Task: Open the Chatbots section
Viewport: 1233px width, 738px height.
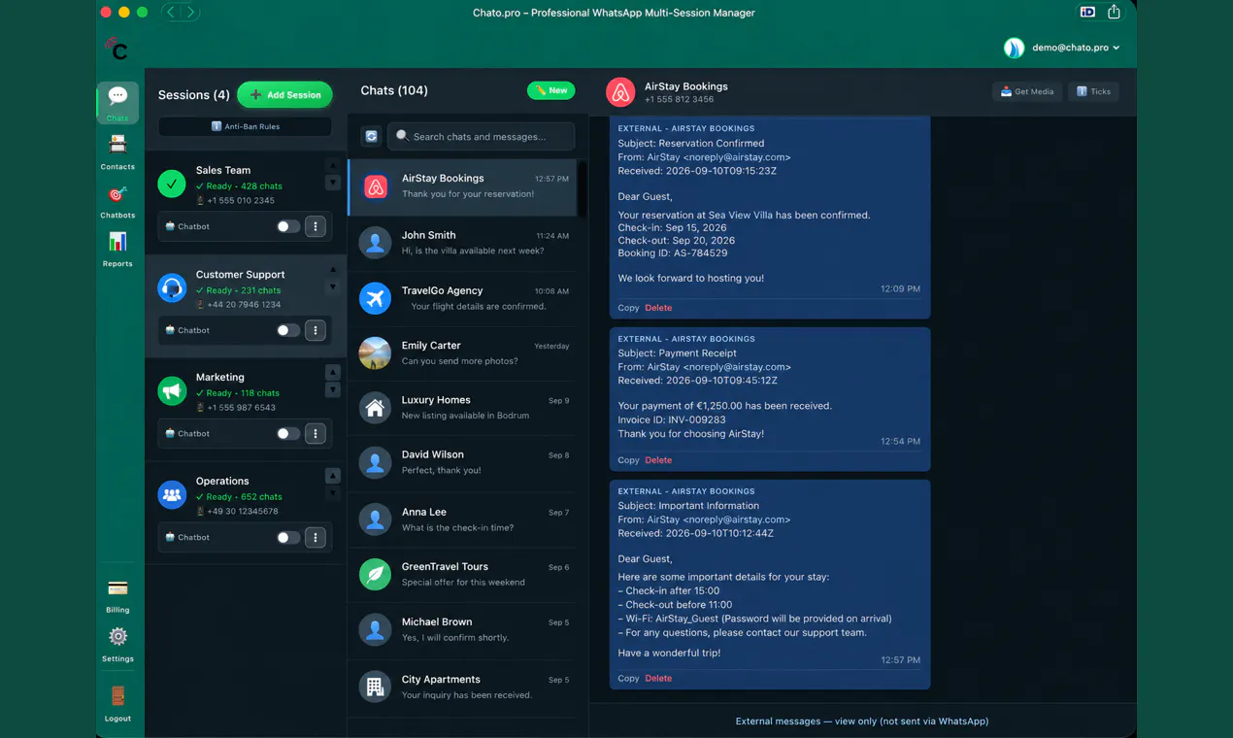Action: (x=117, y=201)
